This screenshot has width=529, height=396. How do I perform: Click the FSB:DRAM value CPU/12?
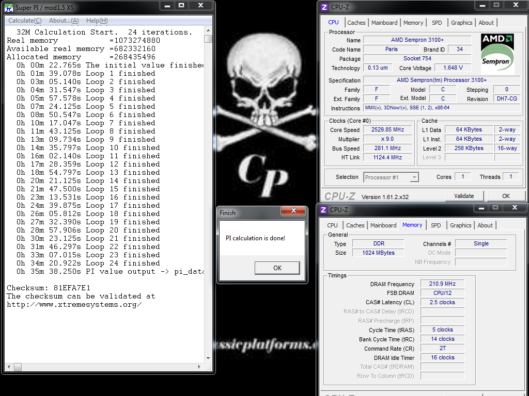442,293
